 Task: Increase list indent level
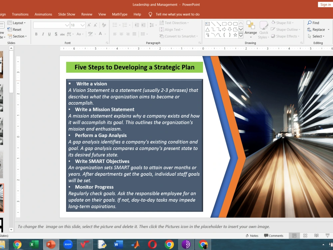coord(143,25)
